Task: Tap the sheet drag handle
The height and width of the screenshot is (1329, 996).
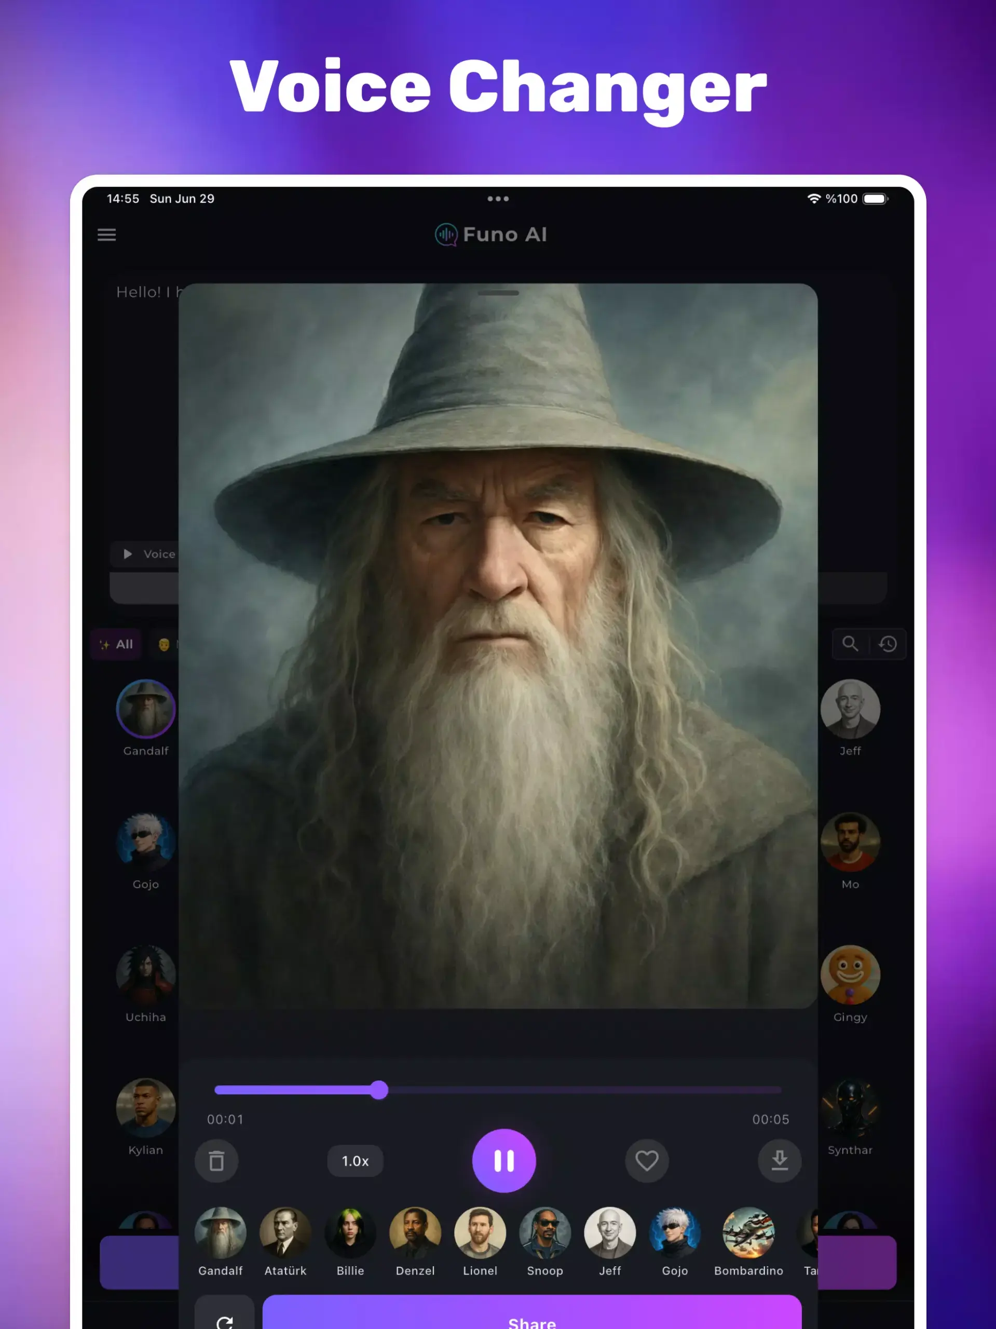Action: pos(499,293)
